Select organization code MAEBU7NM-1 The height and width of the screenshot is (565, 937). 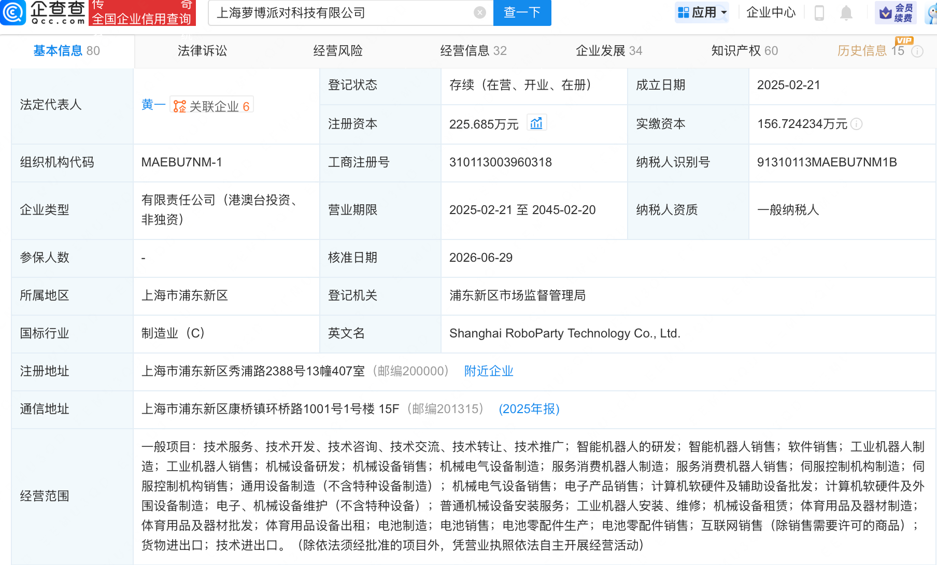(182, 162)
